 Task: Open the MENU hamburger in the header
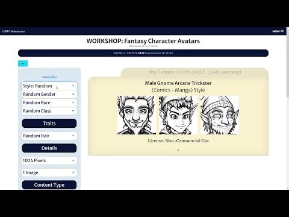278,31
